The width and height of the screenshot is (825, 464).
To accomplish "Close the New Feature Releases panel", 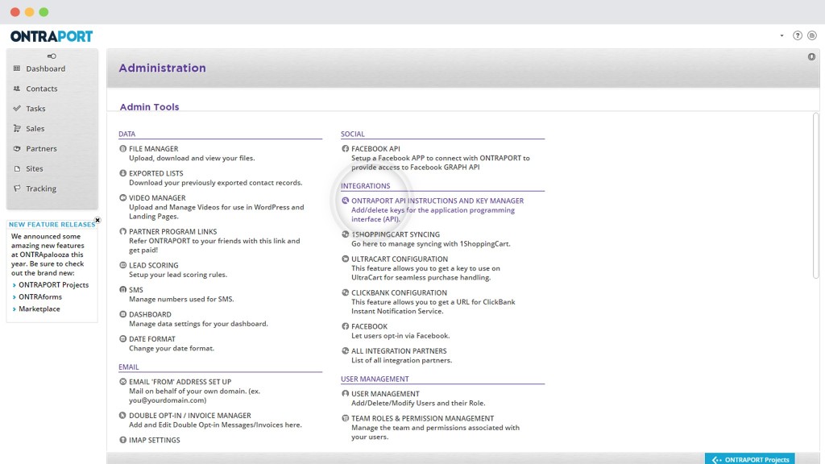I will point(97,220).
